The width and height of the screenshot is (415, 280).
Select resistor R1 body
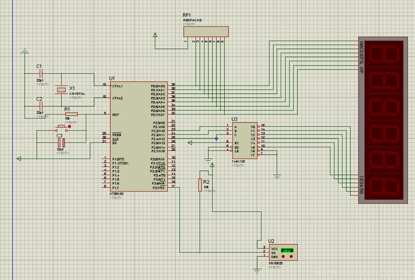pos(71,114)
